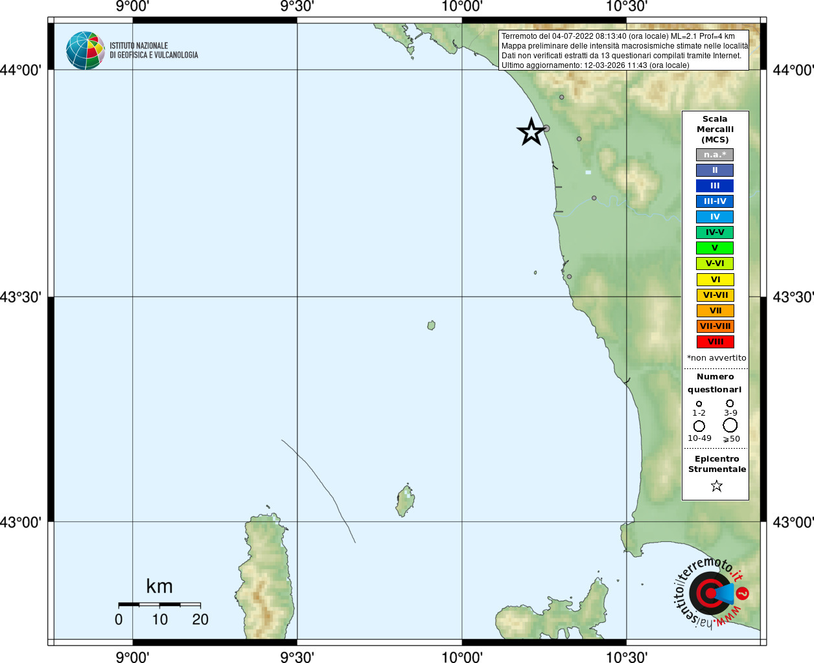
Task: Select the V-VI intensity legend swatch
Action: coord(715,264)
